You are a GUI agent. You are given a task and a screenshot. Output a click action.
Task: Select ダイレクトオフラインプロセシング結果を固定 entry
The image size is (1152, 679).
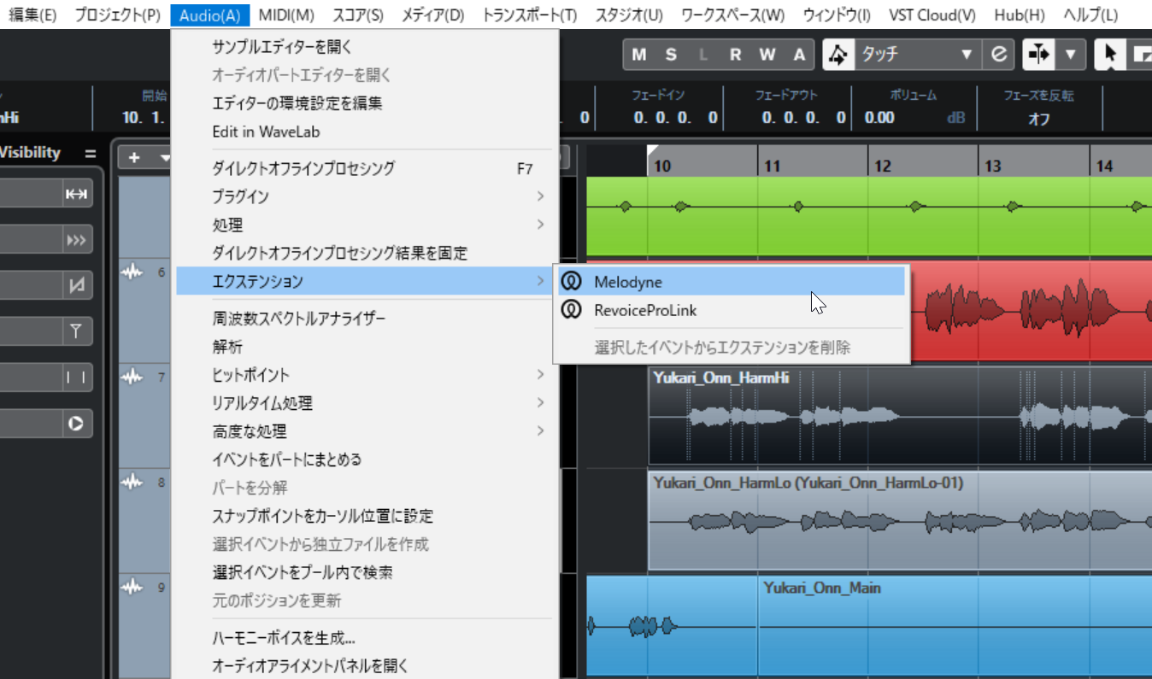point(365,253)
